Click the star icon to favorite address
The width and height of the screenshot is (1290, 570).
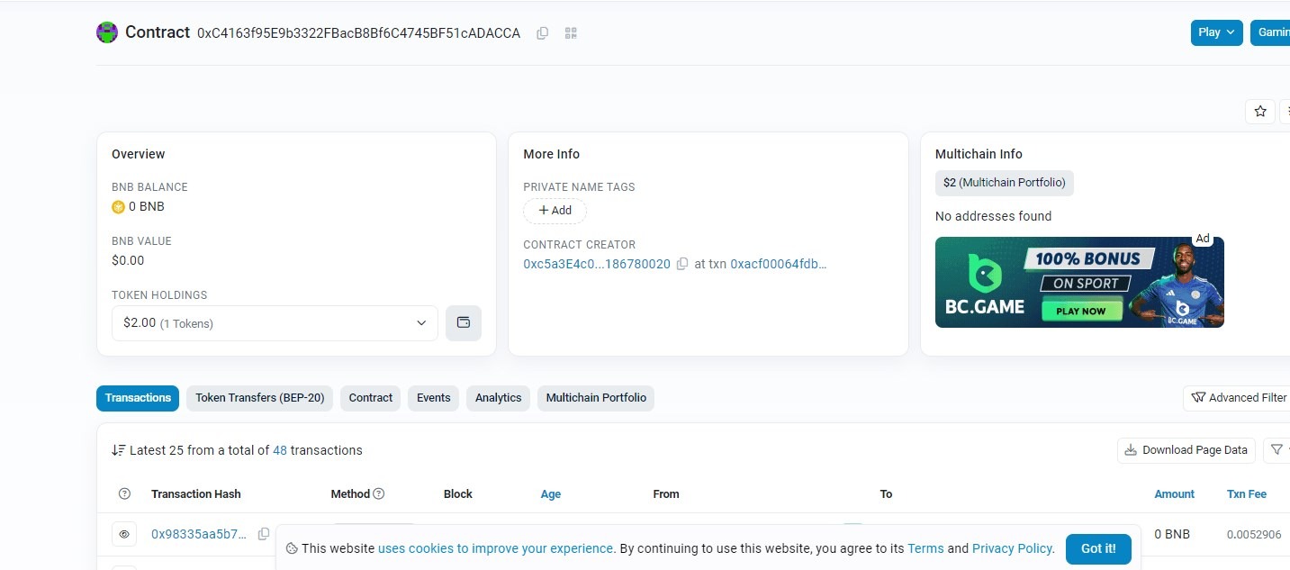1260,111
